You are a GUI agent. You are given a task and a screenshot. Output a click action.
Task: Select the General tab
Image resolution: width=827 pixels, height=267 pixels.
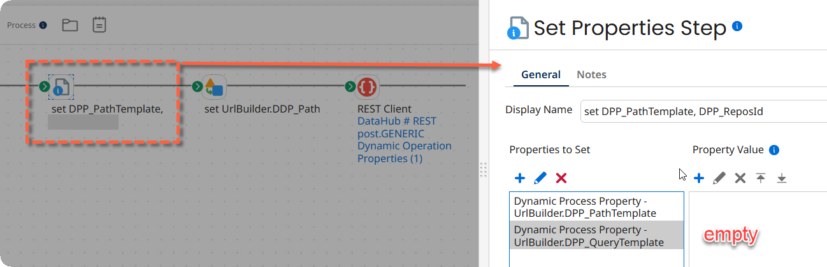click(x=540, y=74)
